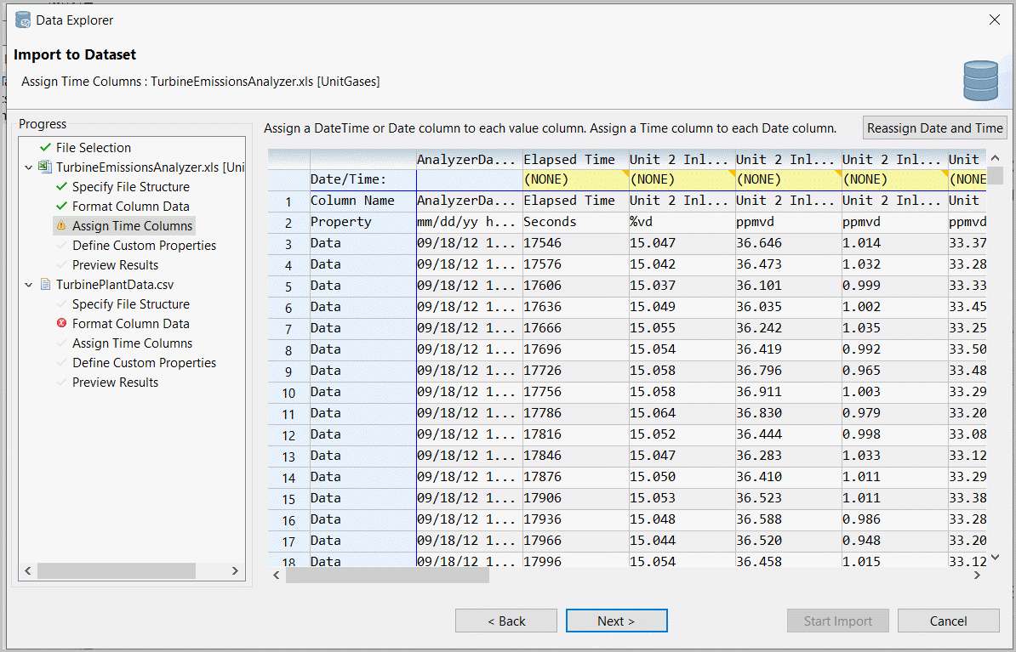Select Define Custom Properties under TurbineEmissionsAnalyzer.xls
1016x652 pixels.
[x=144, y=246]
